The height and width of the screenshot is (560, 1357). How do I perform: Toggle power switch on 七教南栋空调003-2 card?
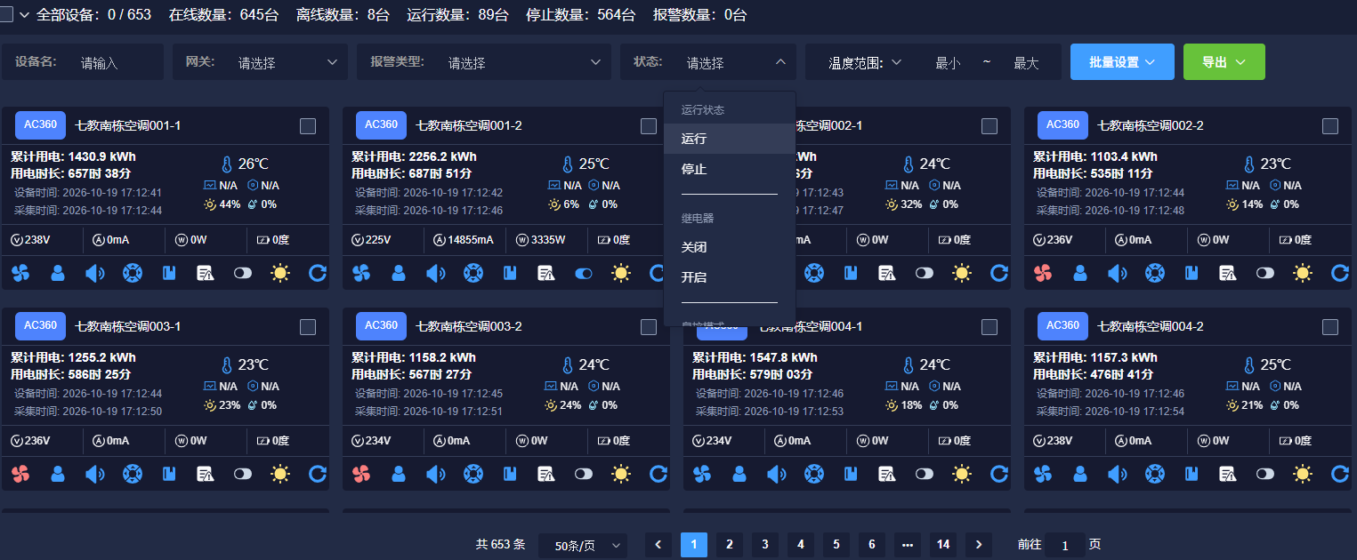(x=584, y=474)
